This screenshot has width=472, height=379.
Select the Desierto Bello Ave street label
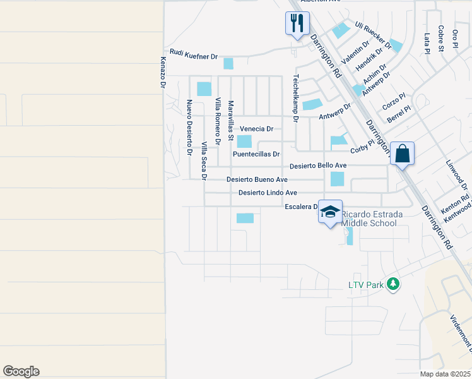point(319,167)
